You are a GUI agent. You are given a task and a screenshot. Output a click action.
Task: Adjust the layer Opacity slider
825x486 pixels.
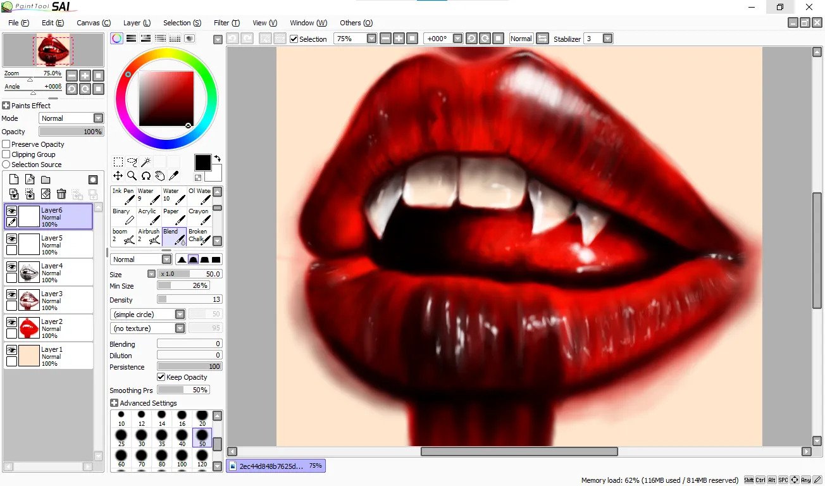(x=71, y=132)
